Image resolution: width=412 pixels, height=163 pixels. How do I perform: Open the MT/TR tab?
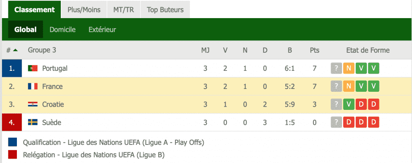click(x=124, y=10)
